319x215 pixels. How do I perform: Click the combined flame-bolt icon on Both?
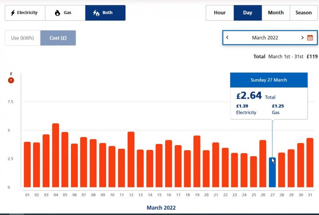pos(96,13)
